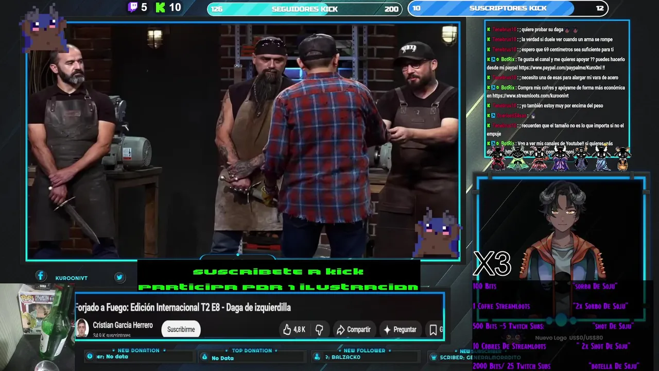Click the 'Nuevo Logo US$0/US$80' goal text
Image resolution: width=659 pixels, height=371 pixels.
click(x=569, y=338)
